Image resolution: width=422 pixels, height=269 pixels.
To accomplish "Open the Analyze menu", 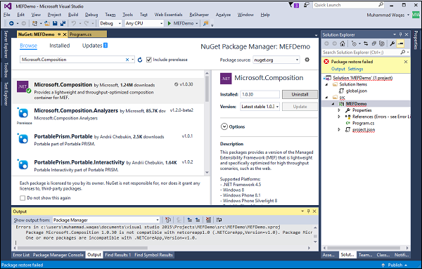I will coord(223,15).
